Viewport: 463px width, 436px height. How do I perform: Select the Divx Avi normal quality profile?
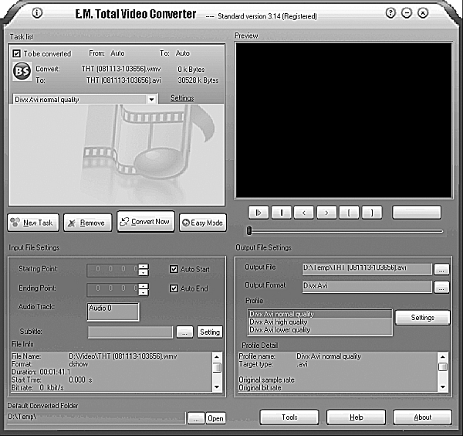click(x=320, y=314)
